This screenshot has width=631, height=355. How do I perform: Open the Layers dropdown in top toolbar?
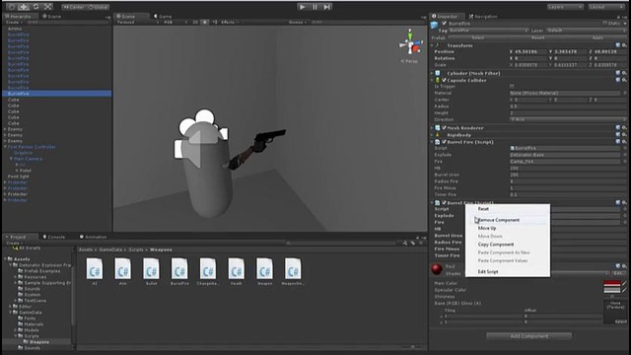pyautogui.click(x=565, y=7)
